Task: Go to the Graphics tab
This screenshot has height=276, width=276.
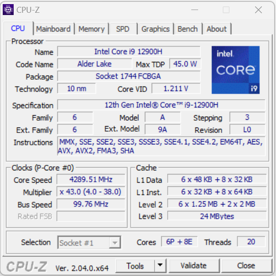Action: [155, 29]
